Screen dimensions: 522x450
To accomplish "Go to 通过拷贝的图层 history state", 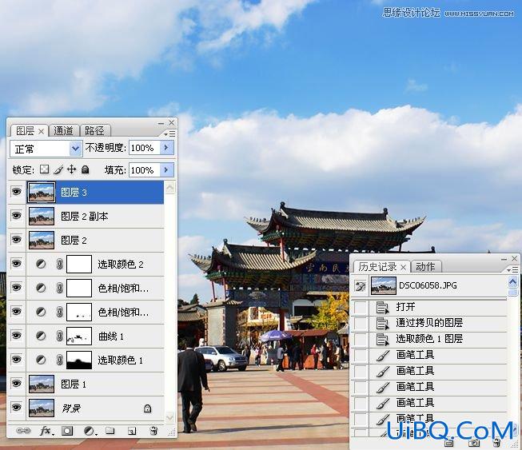I will coord(429,323).
